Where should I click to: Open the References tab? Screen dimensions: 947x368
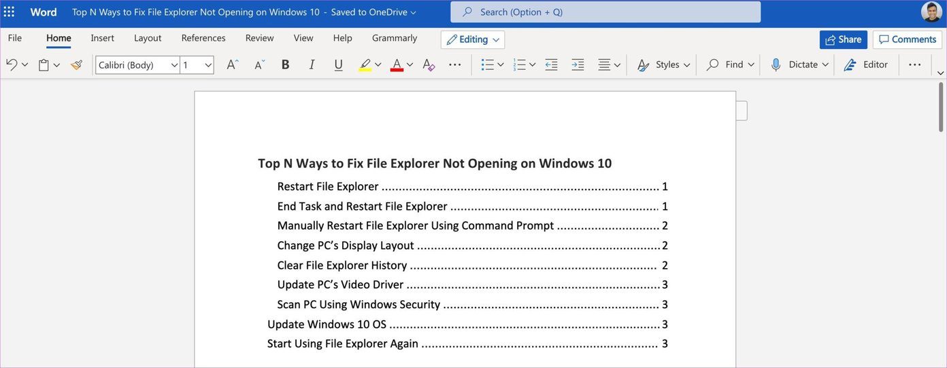tap(203, 38)
